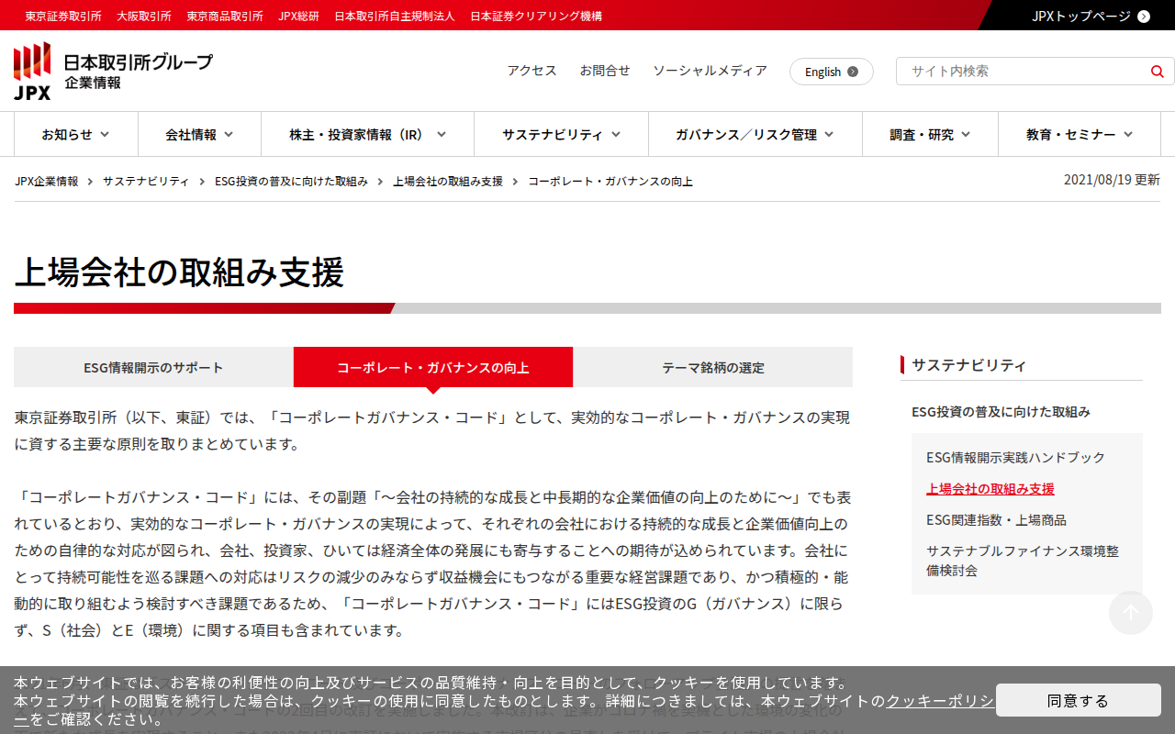
Task: Open the ガバナンス／リスク管理 menu
Action: (755, 135)
